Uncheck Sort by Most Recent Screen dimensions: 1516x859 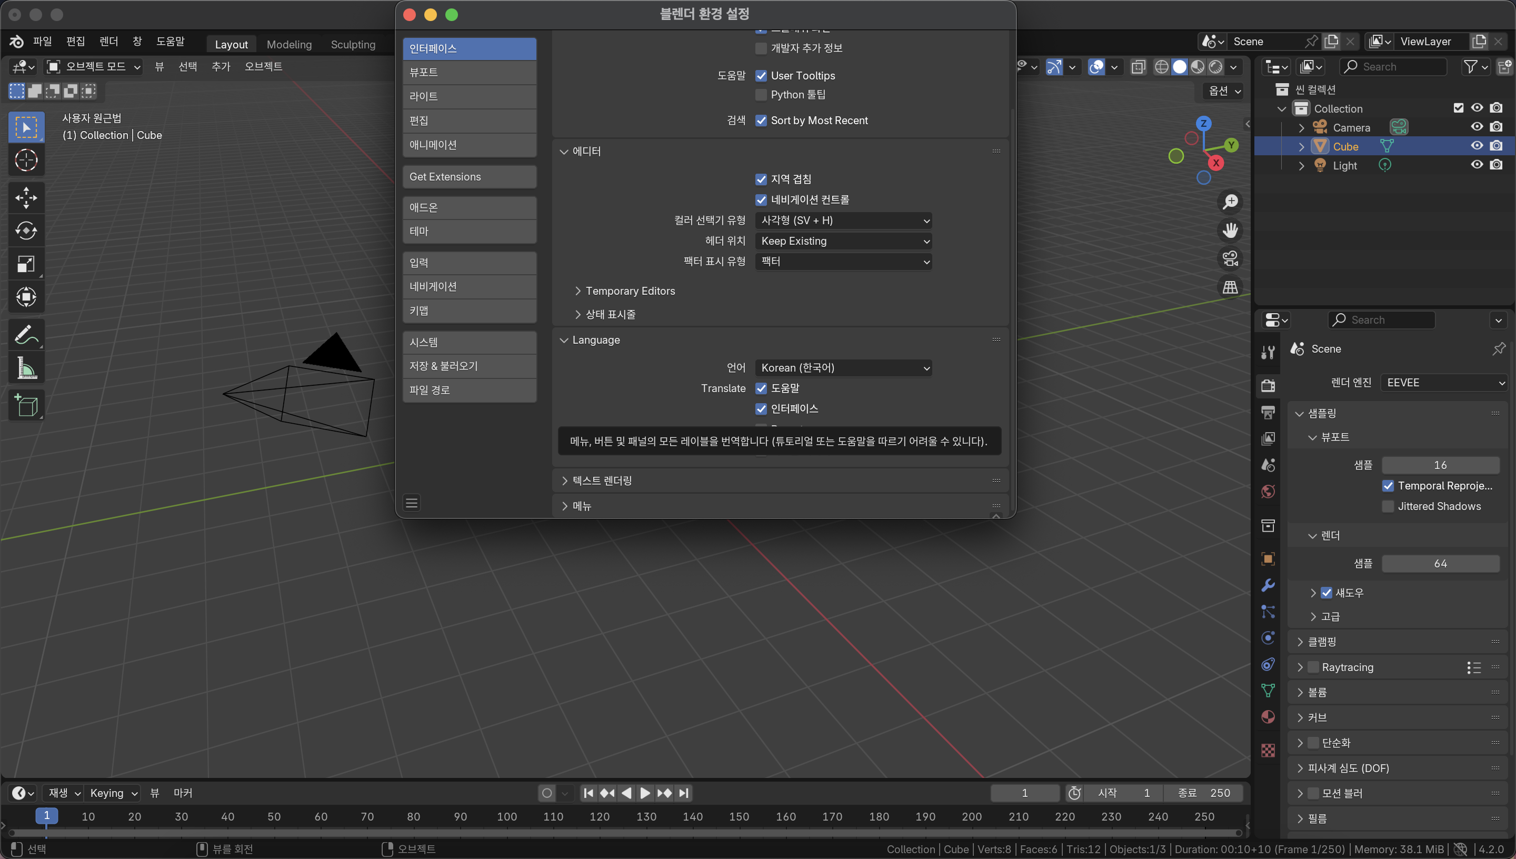click(761, 121)
